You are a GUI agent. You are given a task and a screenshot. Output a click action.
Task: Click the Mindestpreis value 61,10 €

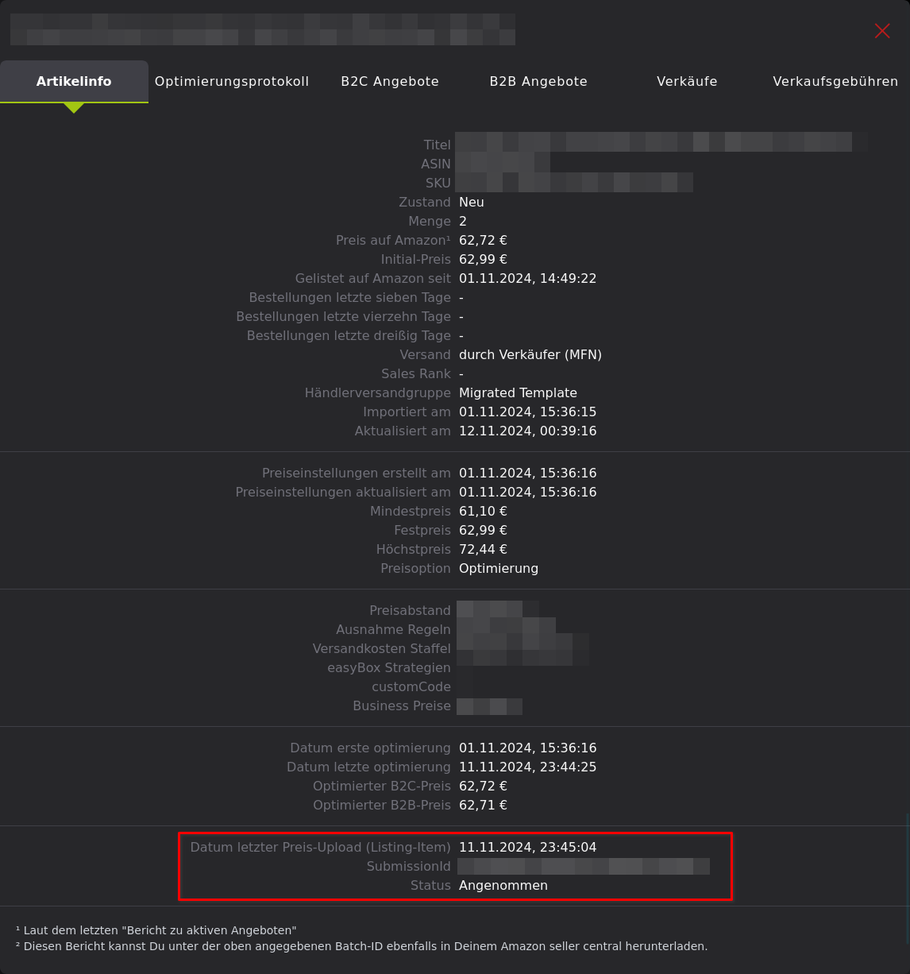coord(483,511)
